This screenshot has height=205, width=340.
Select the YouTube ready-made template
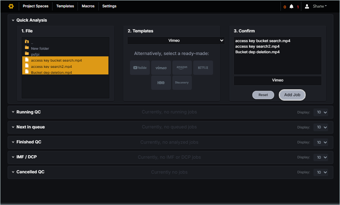(x=140, y=68)
